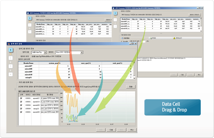214x138 pixels.
Task: Uncheck the miraweb09 row checkbox
Action: (21, 105)
